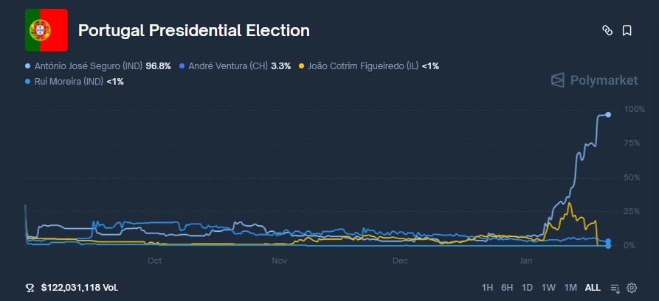
Task: Select the 1W chart interval
Action: coord(548,288)
